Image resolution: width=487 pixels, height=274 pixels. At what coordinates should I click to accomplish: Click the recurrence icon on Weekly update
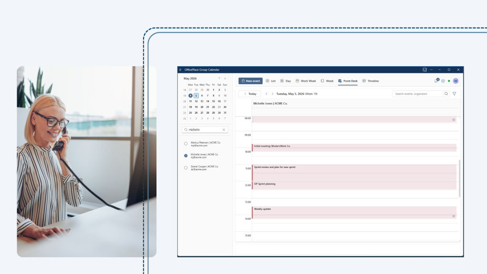(453, 216)
